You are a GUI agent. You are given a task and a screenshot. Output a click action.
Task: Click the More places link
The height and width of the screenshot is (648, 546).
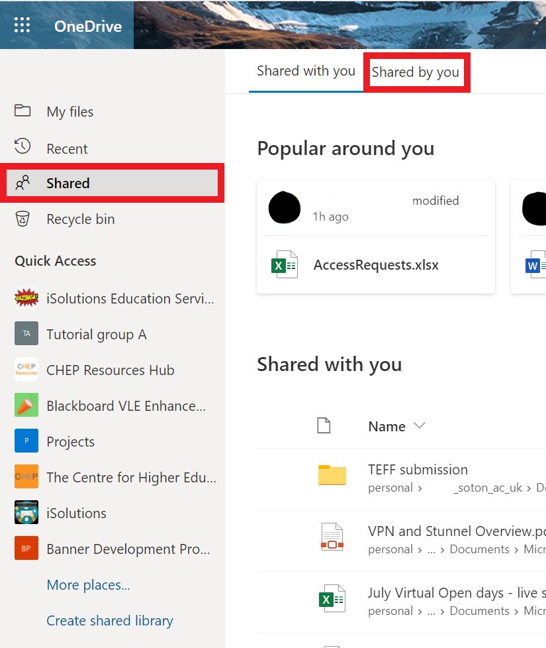(x=88, y=585)
